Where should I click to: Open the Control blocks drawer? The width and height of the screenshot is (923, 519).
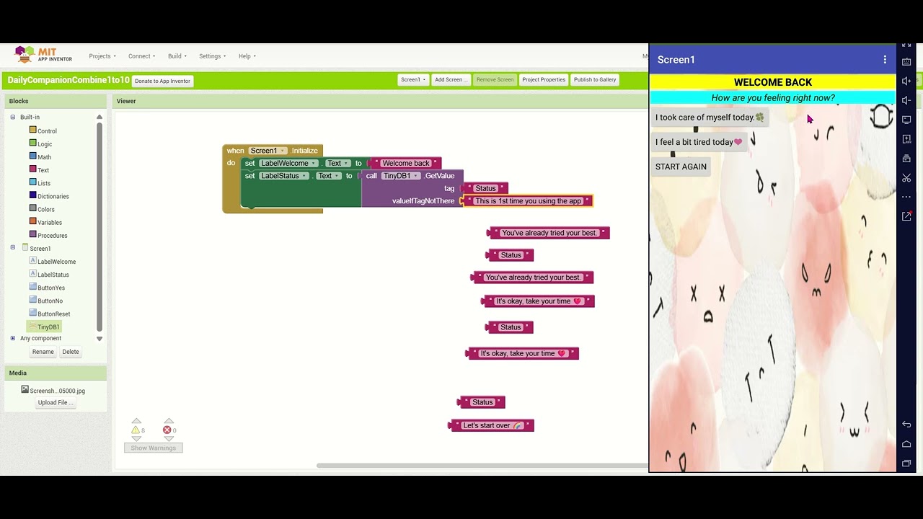(x=43, y=131)
